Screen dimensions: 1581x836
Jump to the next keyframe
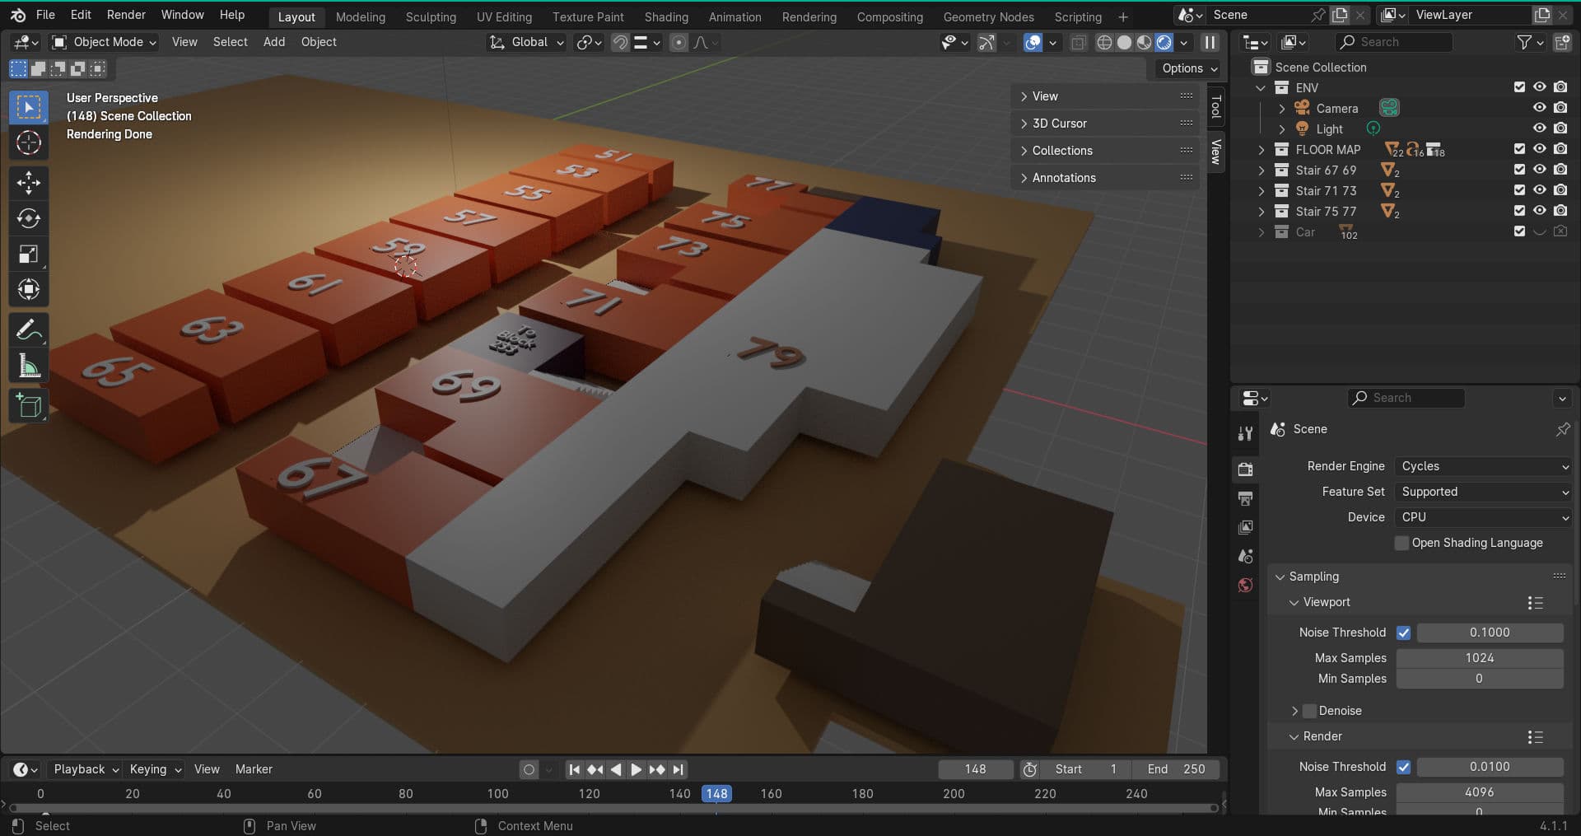[x=657, y=769]
